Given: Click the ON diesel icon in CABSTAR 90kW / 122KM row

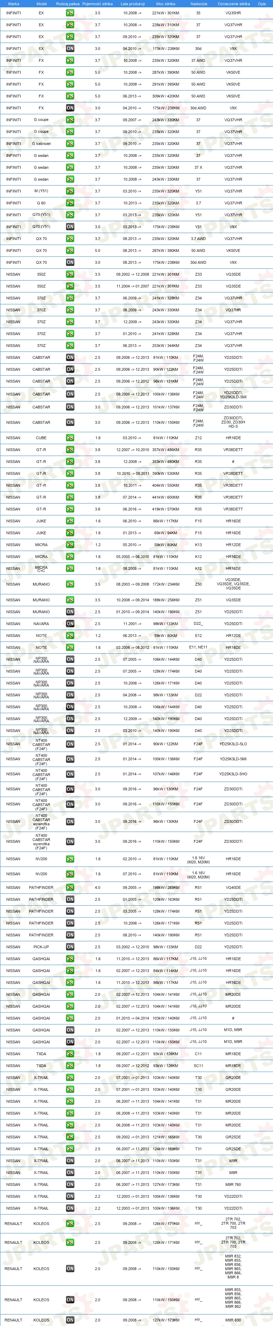Looking at the screenshot, I should (x=70, y=369).
